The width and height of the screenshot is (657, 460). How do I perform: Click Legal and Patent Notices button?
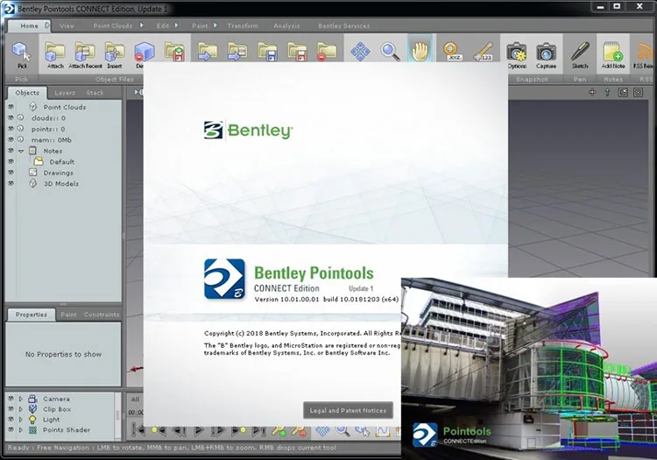348,411
